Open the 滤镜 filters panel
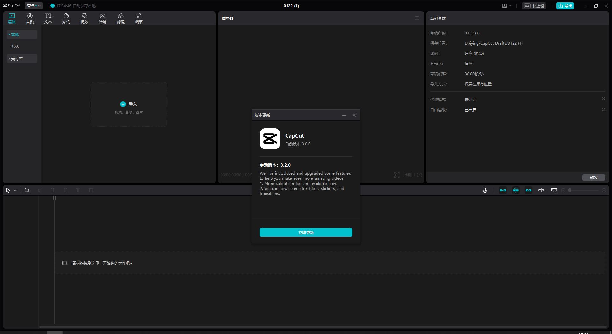This screenshot has width=612, height=334. 120,18
